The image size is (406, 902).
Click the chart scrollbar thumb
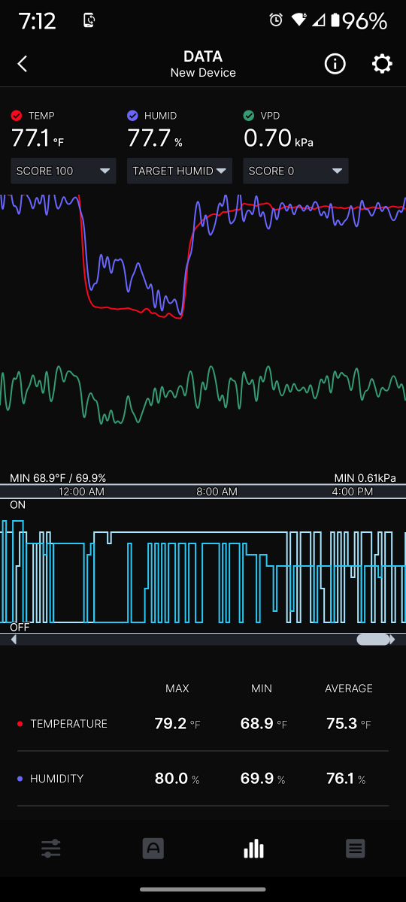coord(374,640)
